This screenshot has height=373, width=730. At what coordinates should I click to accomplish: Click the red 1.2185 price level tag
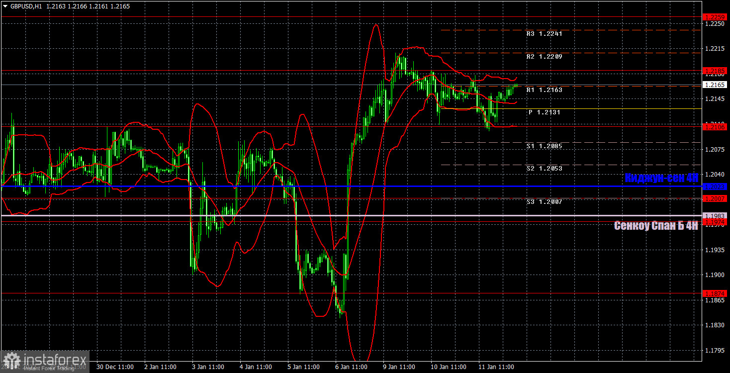[716, 71]
